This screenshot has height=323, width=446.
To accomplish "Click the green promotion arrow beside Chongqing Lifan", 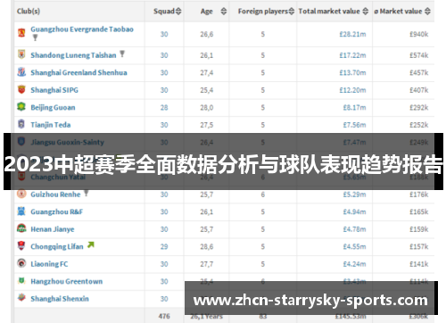I will tap(91, 244).
